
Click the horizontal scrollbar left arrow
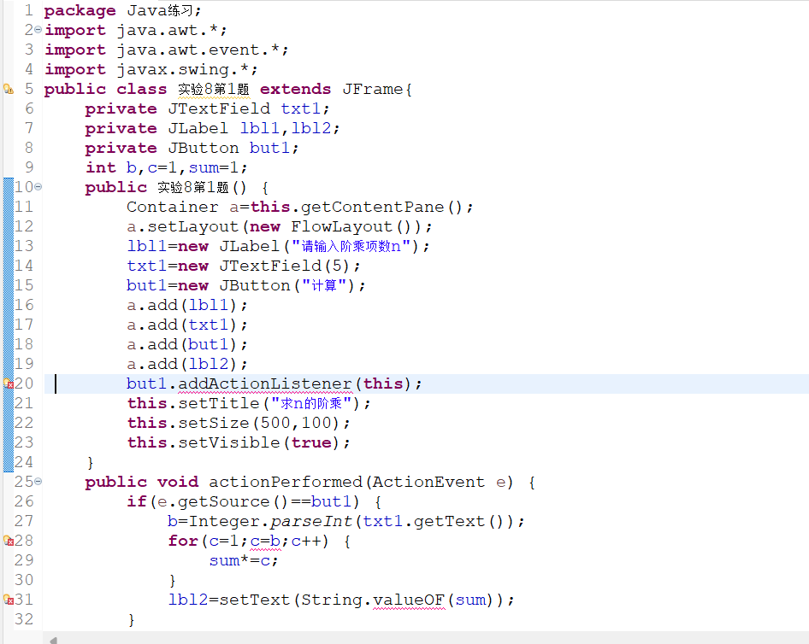coord(53,640)
